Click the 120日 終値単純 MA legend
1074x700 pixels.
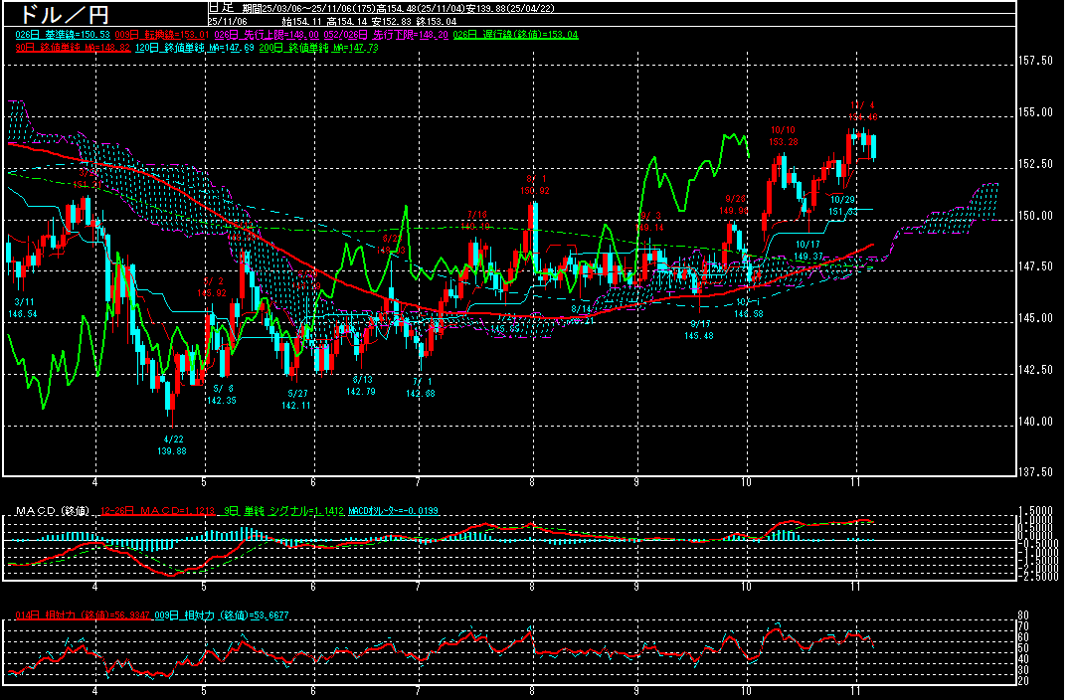coord(179,47)
